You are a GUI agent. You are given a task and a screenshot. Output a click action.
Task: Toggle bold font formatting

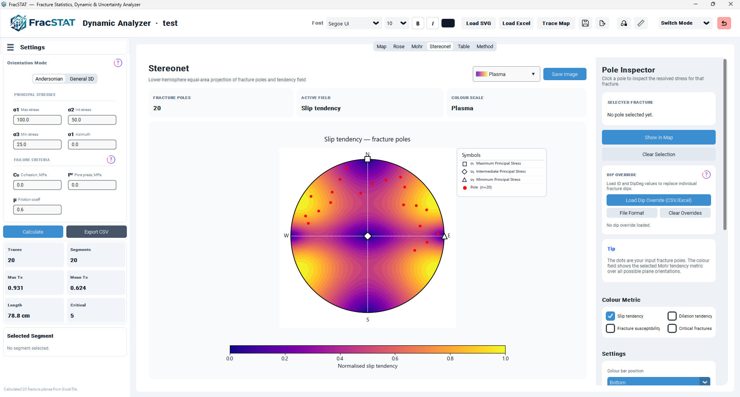[x=418, y=23]
